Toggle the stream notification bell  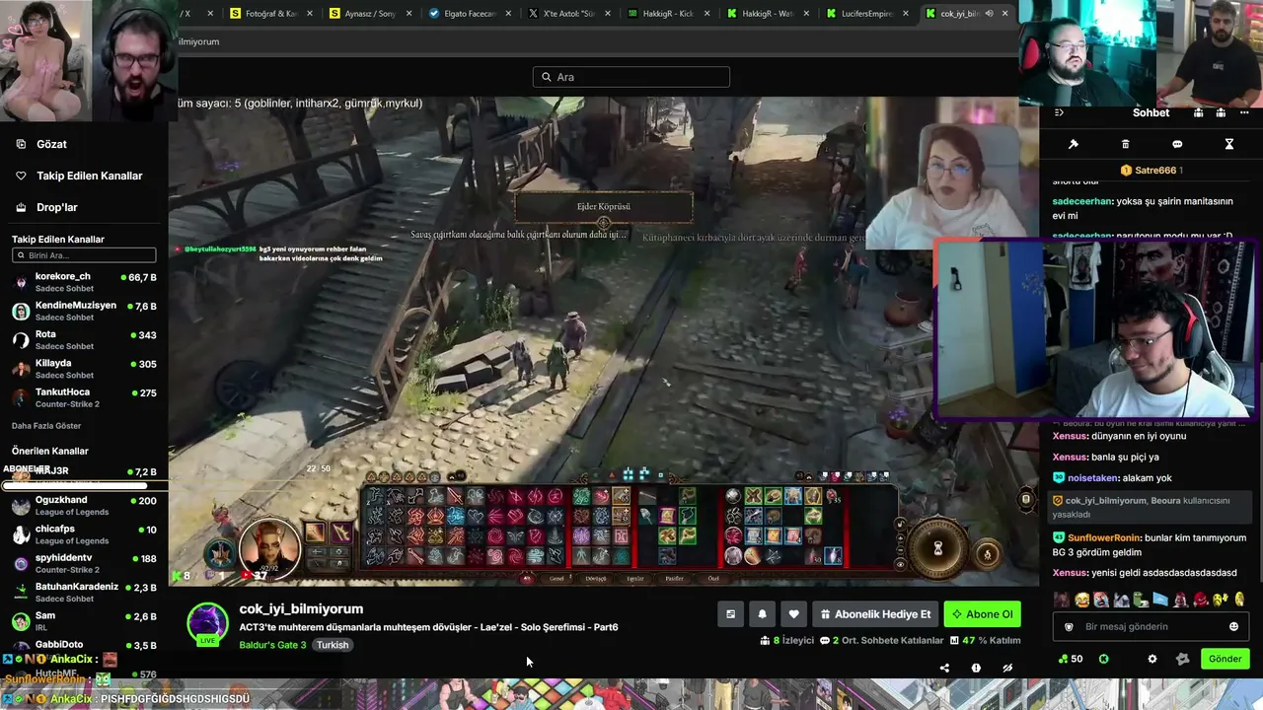pos(762,614)
